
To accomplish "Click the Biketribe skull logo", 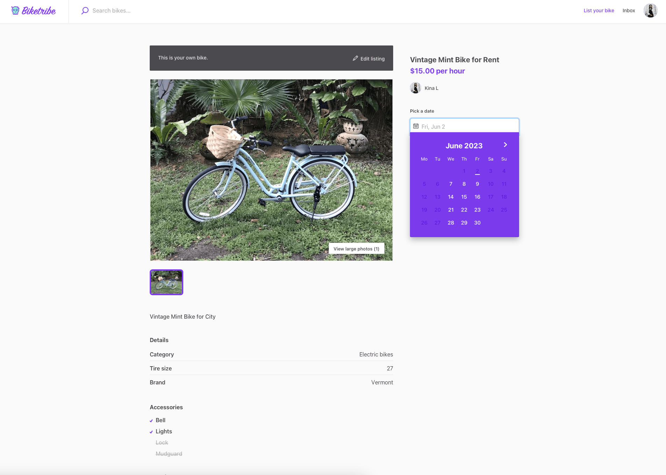I will [x=15, y=10].
